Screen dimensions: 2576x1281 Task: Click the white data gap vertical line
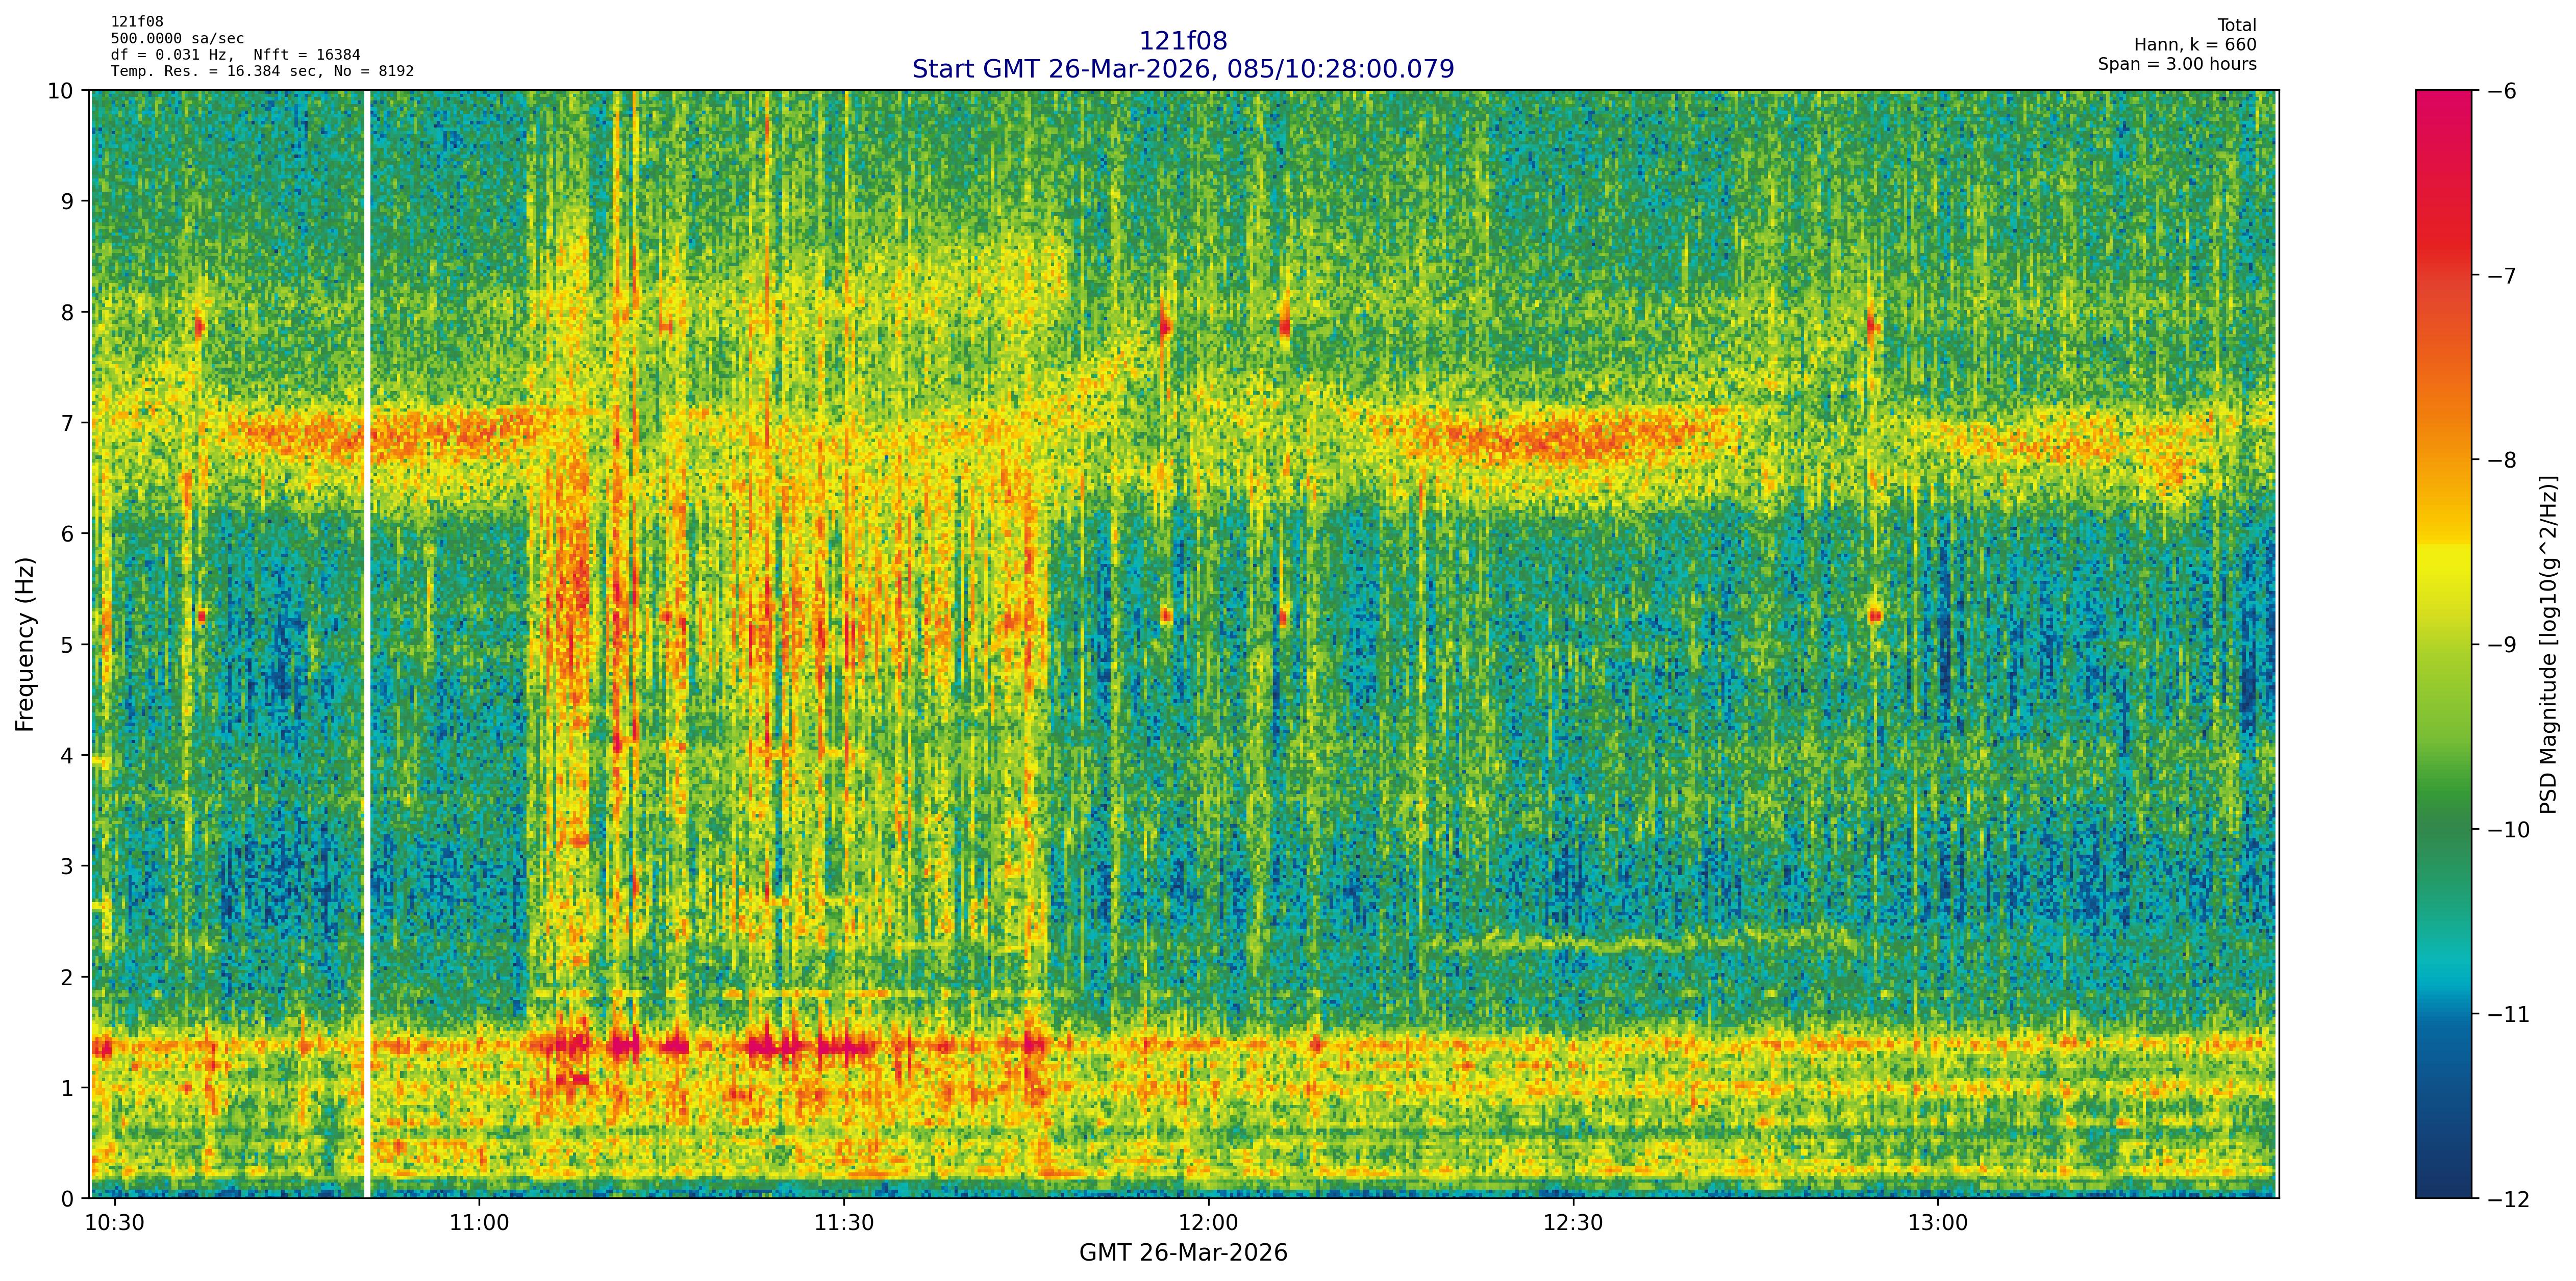(x=367, y=645)
